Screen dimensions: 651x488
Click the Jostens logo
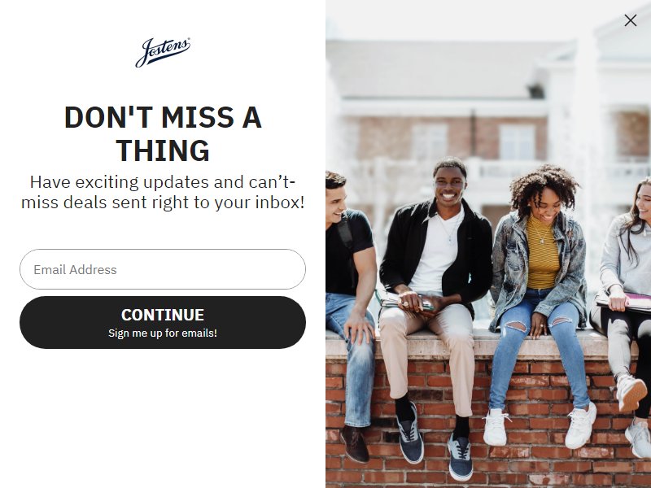click(x=163, y=52)
